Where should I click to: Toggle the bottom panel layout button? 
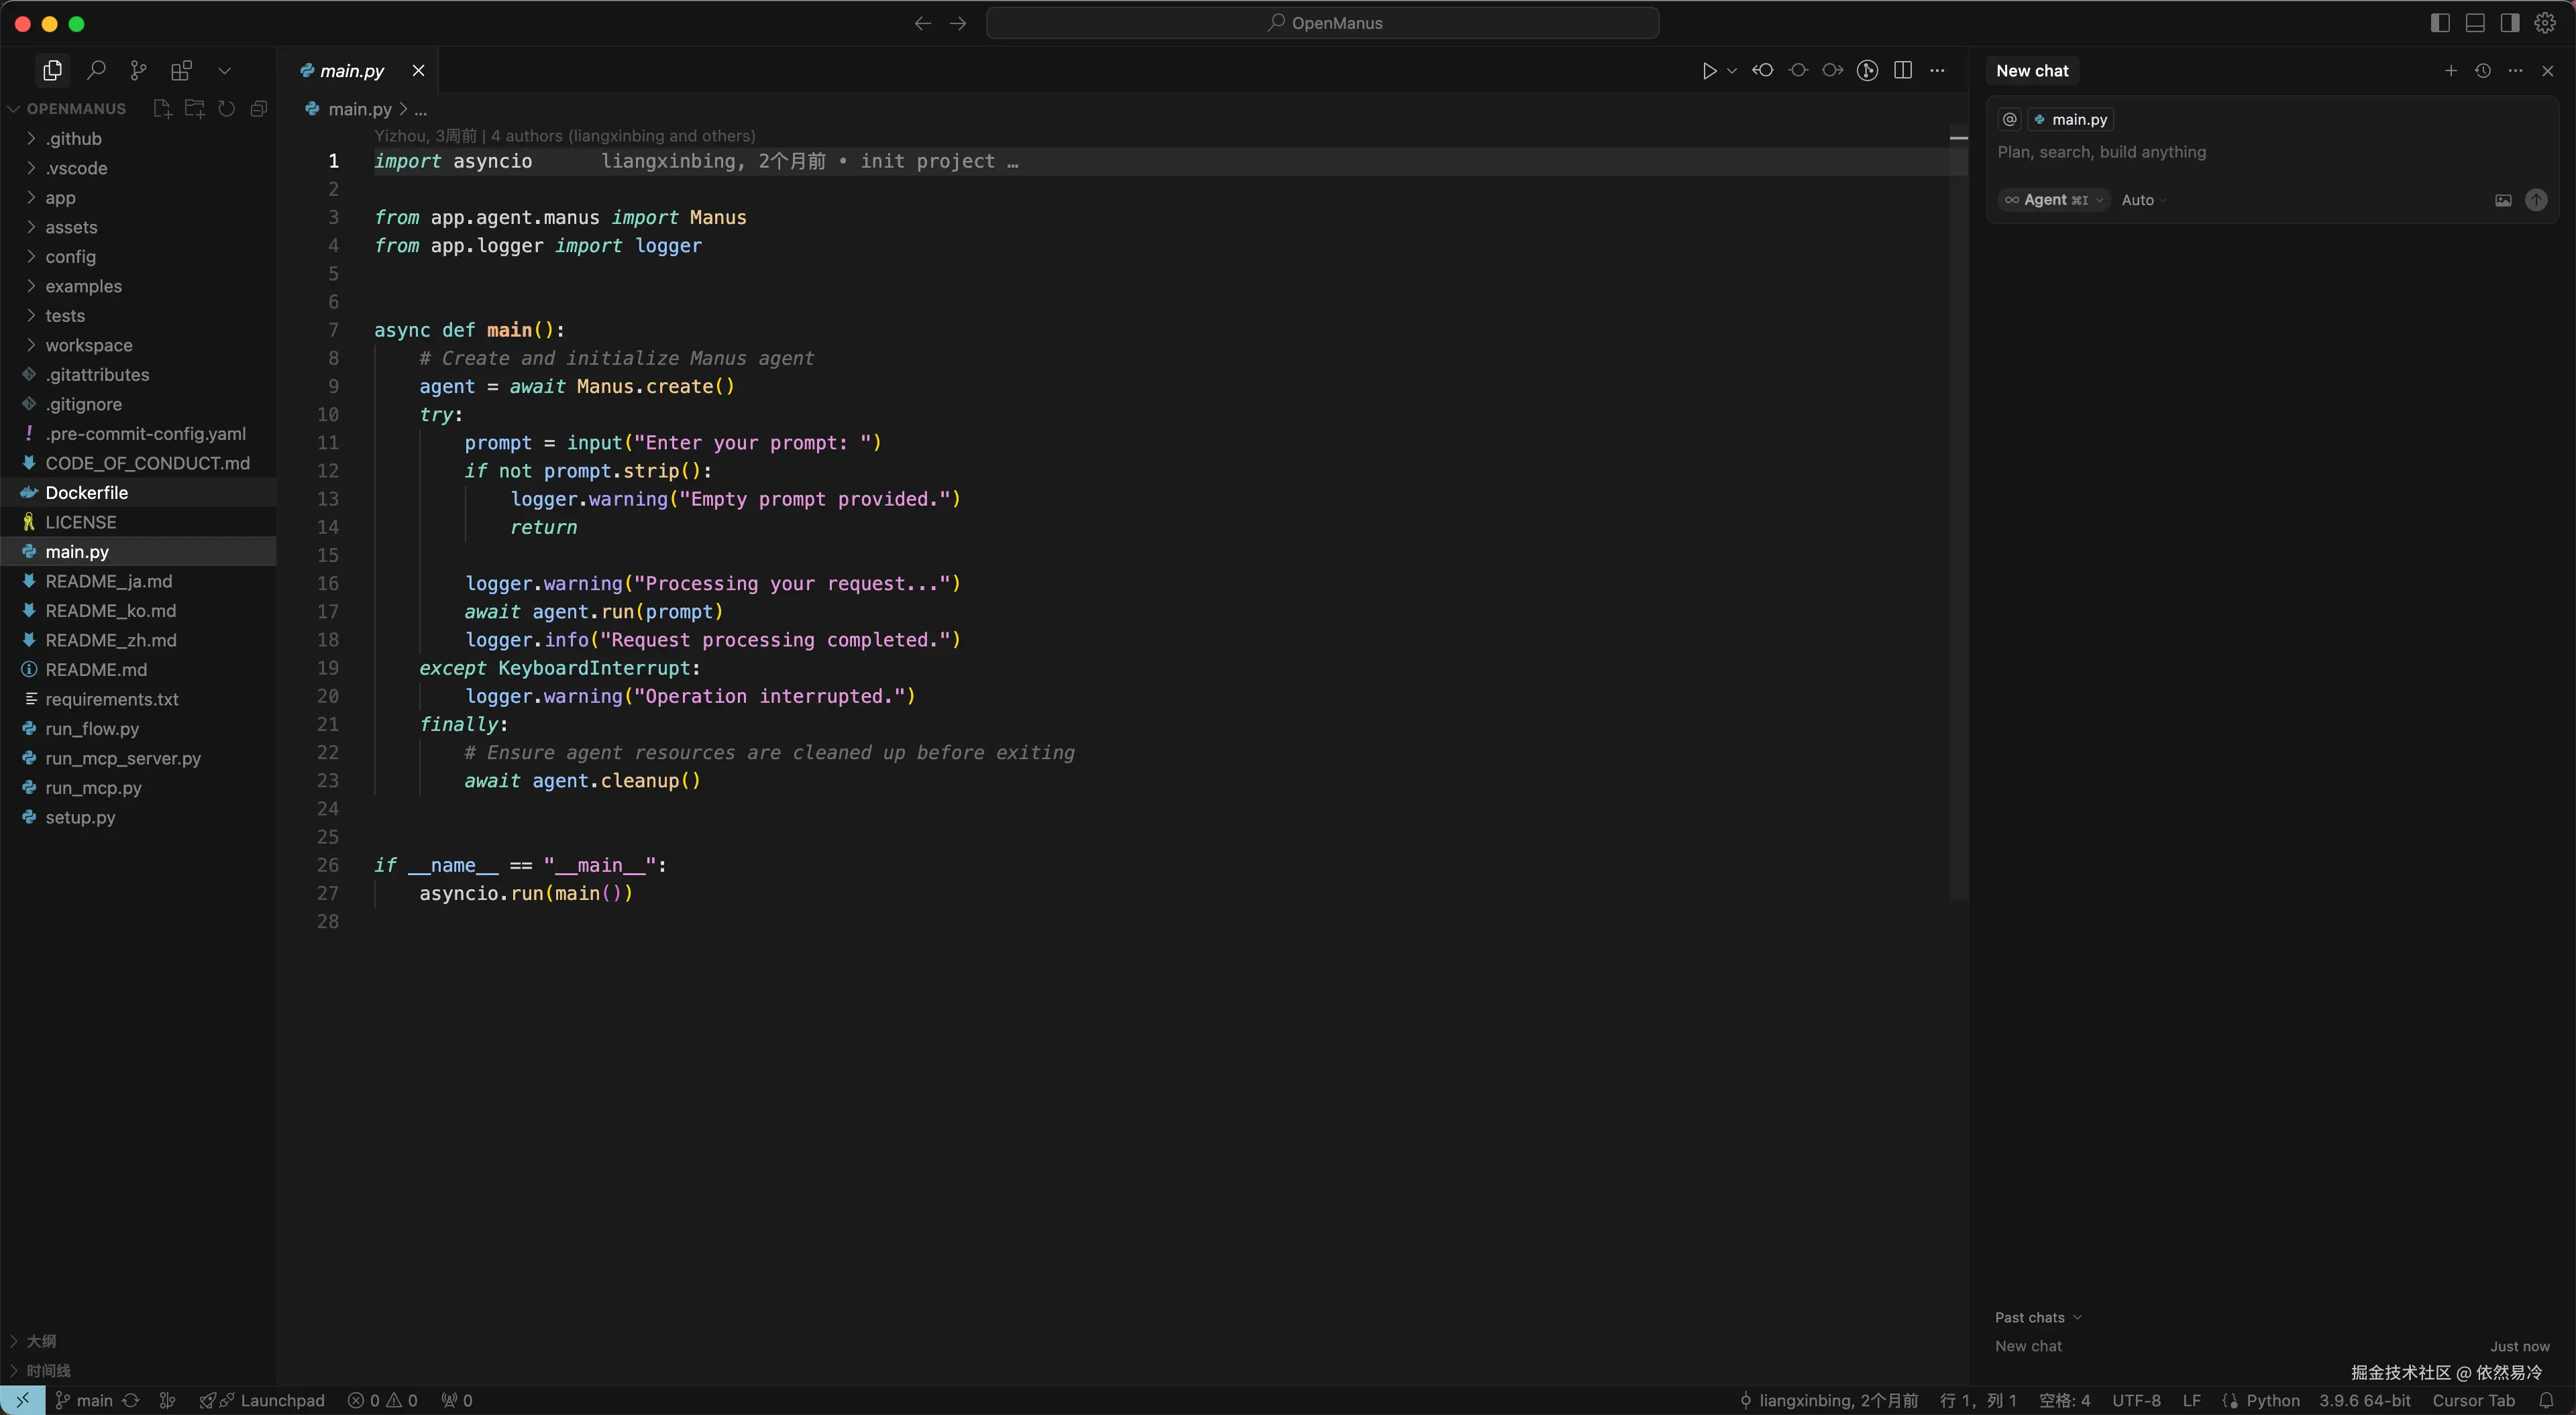pos(2474,23)
